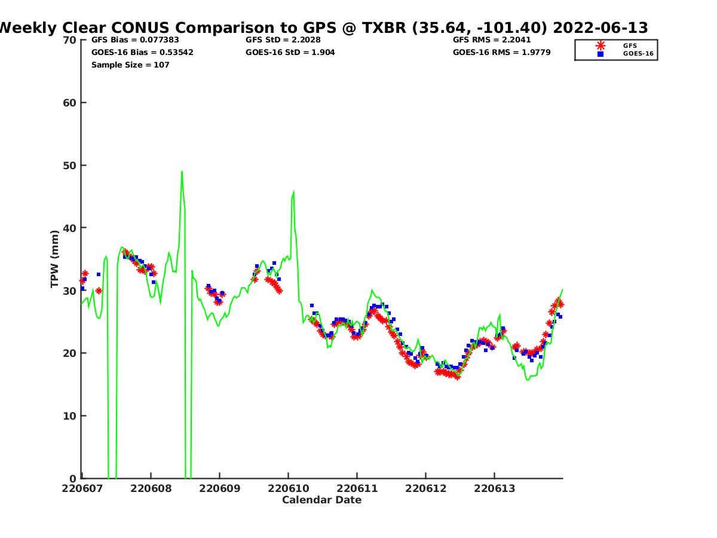Image resolution: width=717 pixels, height=538 pixels.
Task: Click the 220613 x-axis tick label
Action: point(494,488)
